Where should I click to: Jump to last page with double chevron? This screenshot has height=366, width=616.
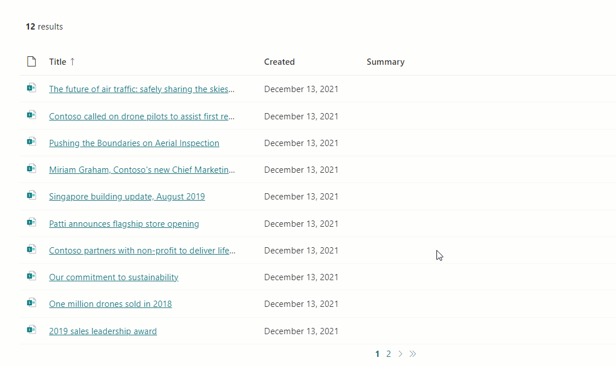413,354
